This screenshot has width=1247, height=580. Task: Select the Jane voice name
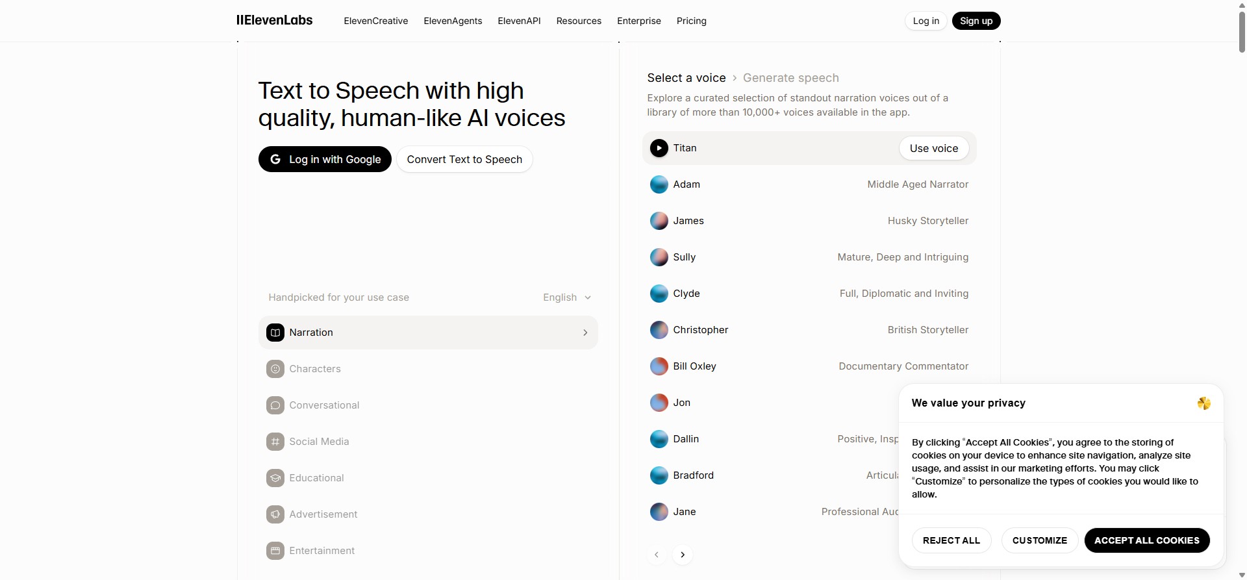point(685,512)
